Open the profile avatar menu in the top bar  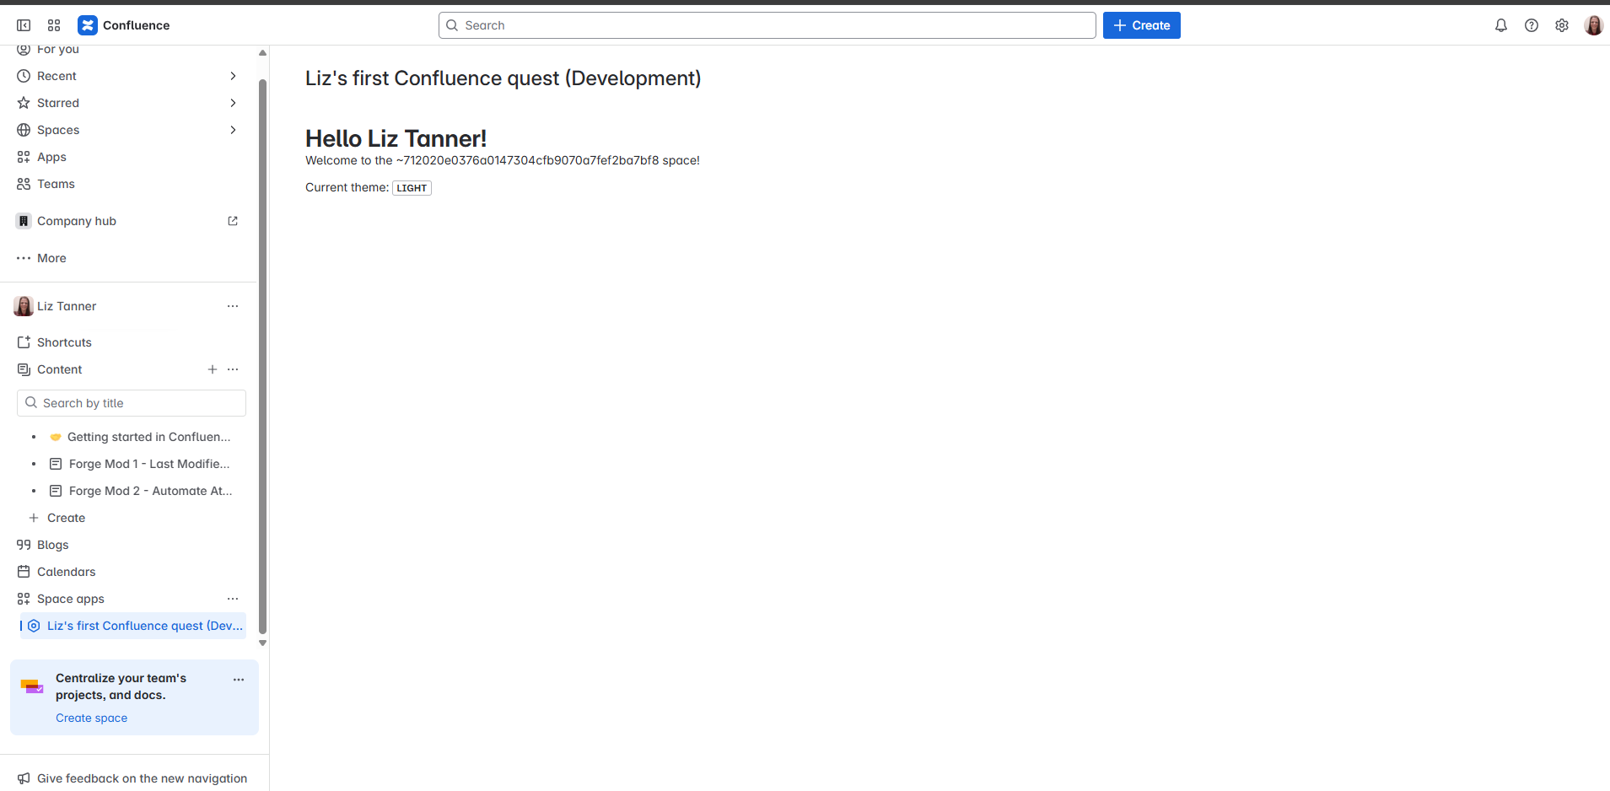click(1593, 25)
